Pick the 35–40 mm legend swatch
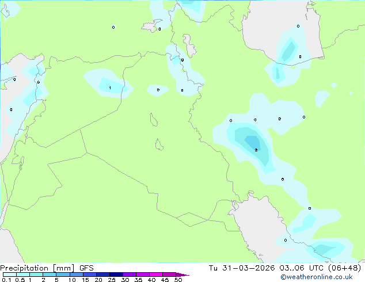This screenshot has height=282, width=365. point(143,275)
